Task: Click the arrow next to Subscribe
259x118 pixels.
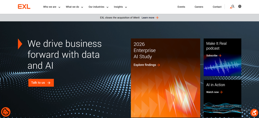Action: 220,56
